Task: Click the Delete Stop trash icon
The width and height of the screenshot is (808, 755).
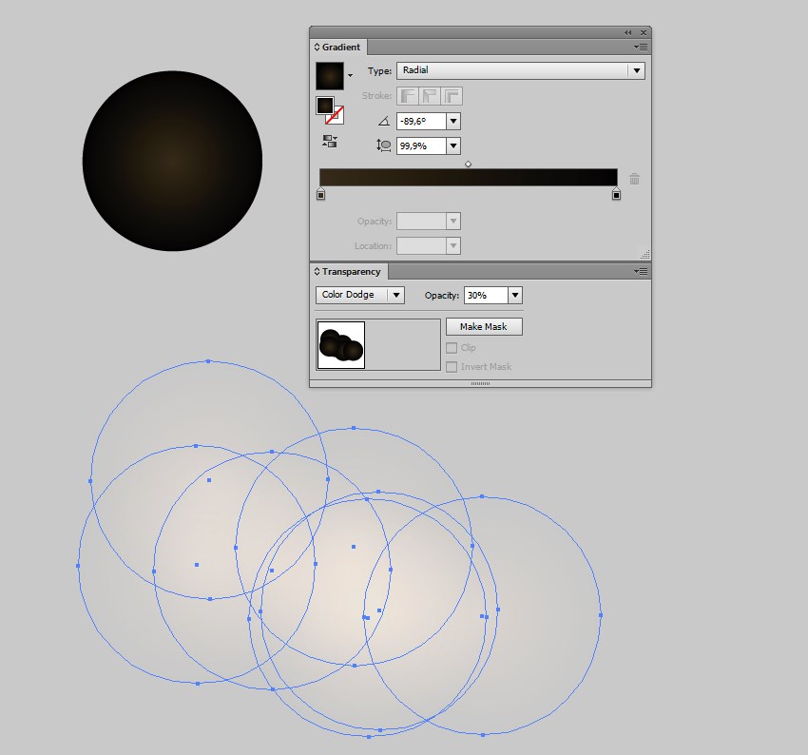Action: click(x=634, y=179)
